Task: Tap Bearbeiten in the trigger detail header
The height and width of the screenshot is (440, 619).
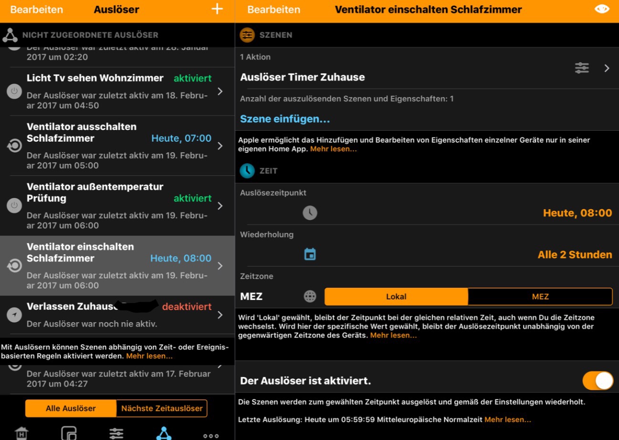Action: pyautogui.click(x=273, y=10)
